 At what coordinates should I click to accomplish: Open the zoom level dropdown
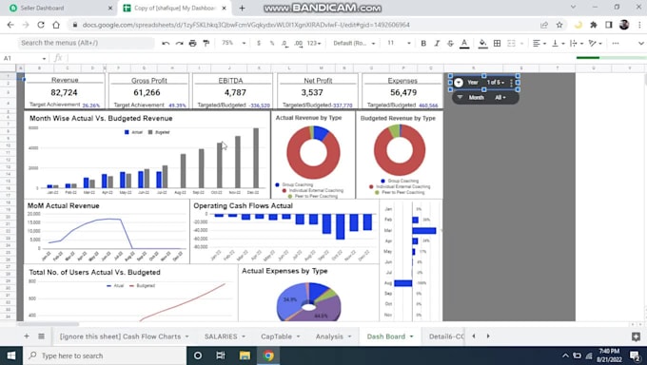[x=233, y=43]
